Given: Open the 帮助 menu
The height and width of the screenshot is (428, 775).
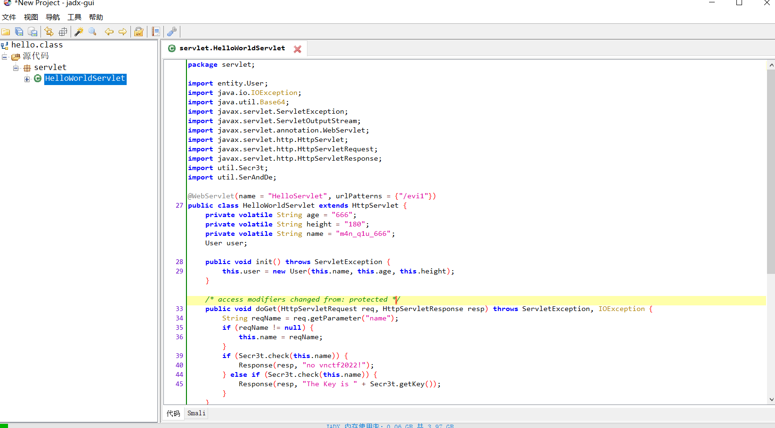Looking at the screenshot, I should coord(96,17).
